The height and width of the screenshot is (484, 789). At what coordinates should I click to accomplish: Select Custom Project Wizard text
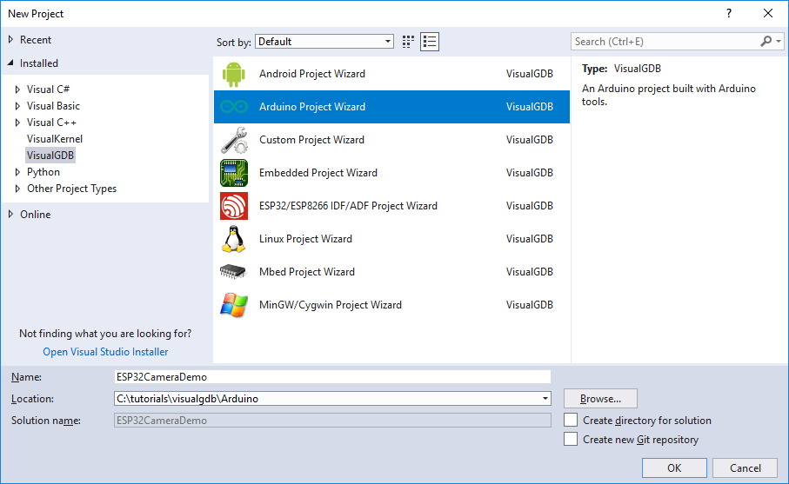[311, 140]
